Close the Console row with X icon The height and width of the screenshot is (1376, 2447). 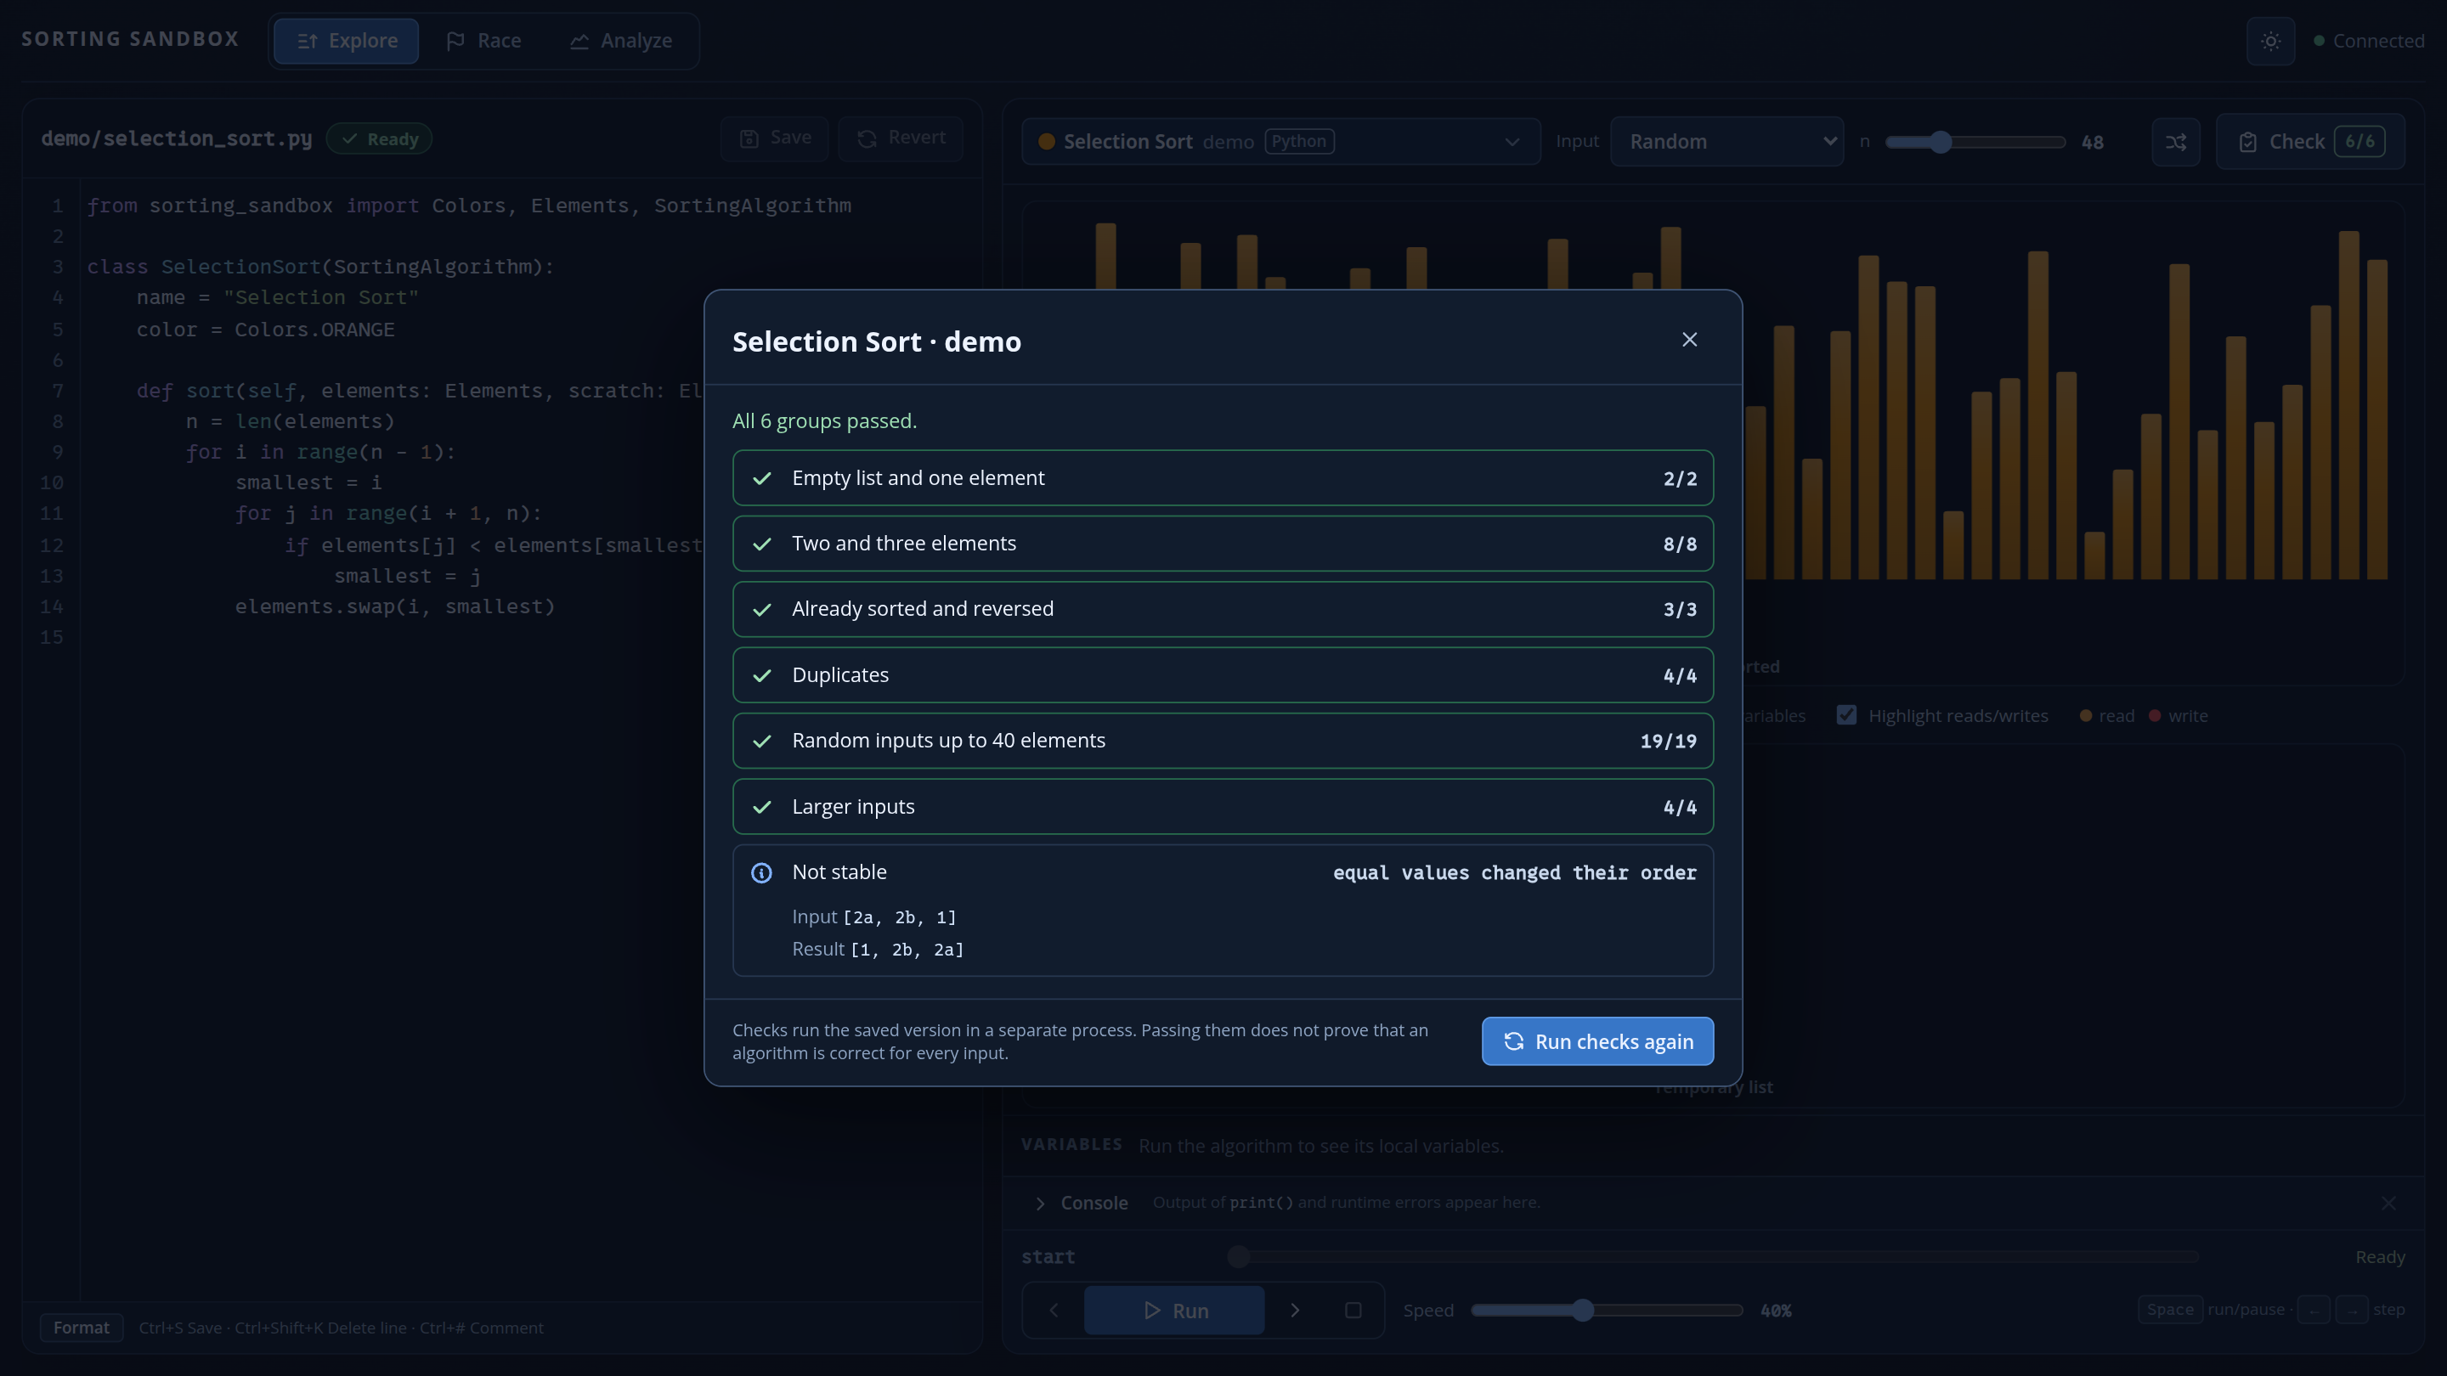coord(2388,1204)
